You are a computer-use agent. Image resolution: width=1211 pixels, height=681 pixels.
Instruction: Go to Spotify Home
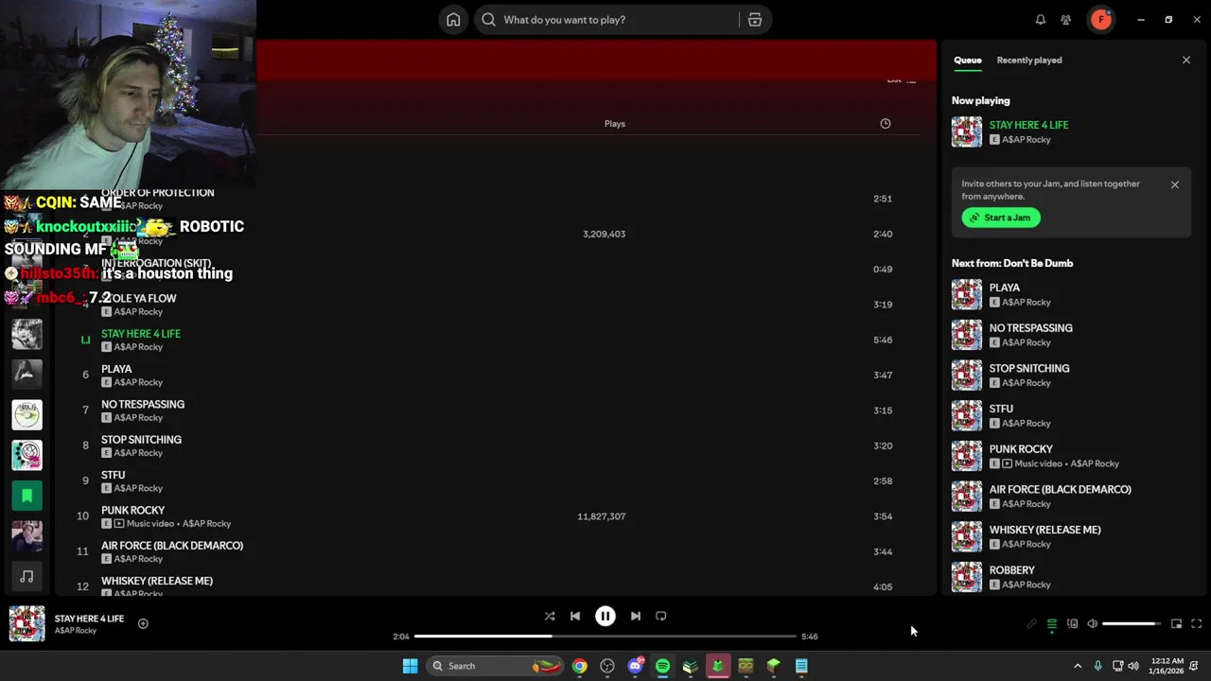(453, 20)
